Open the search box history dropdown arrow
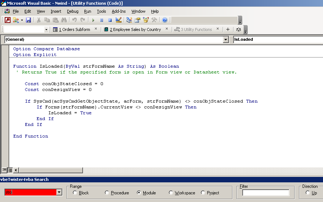The width and height of the screenshot is (323, 202). (59, 192)
